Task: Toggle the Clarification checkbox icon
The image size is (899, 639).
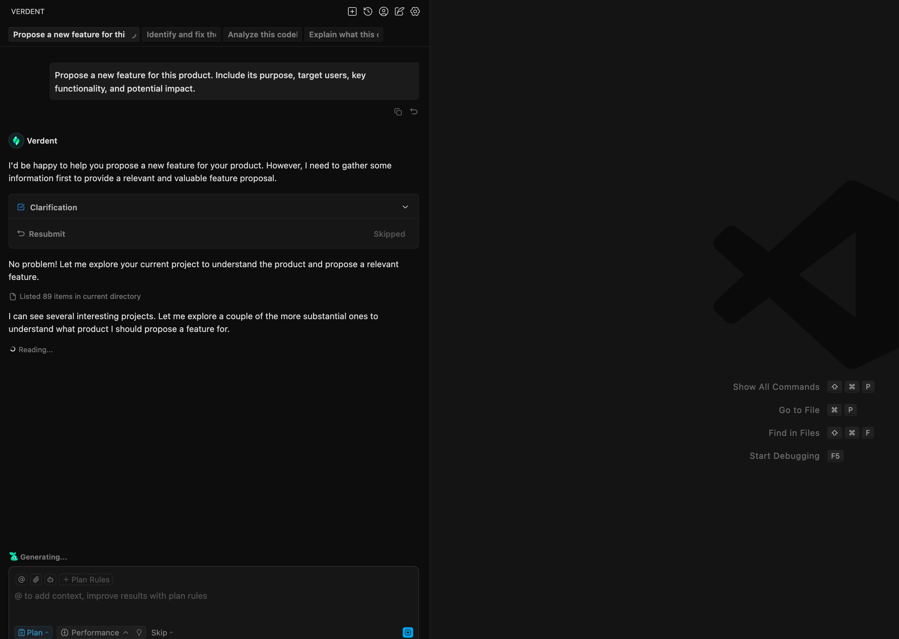Action: [21, 207]
